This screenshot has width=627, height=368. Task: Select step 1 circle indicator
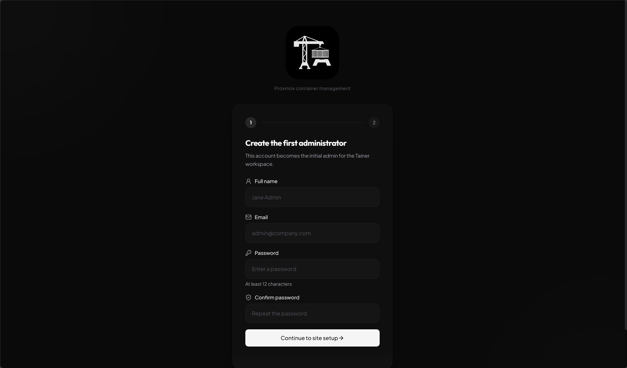pos(251,123)
